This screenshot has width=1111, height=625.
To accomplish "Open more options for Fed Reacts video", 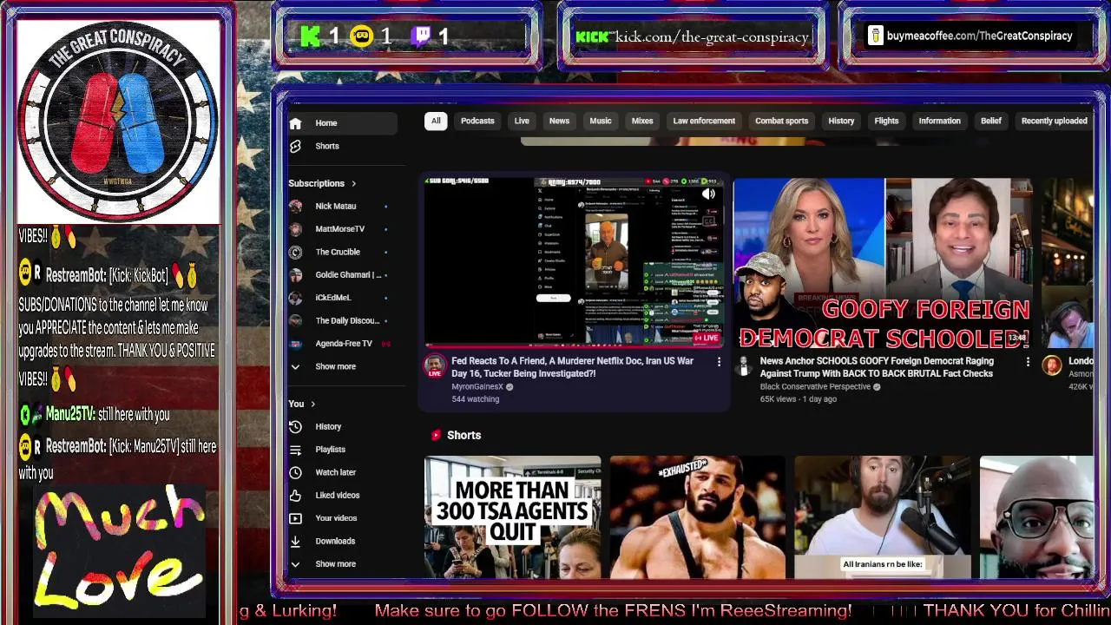I will pyautogui.click(x=719, y=362).
